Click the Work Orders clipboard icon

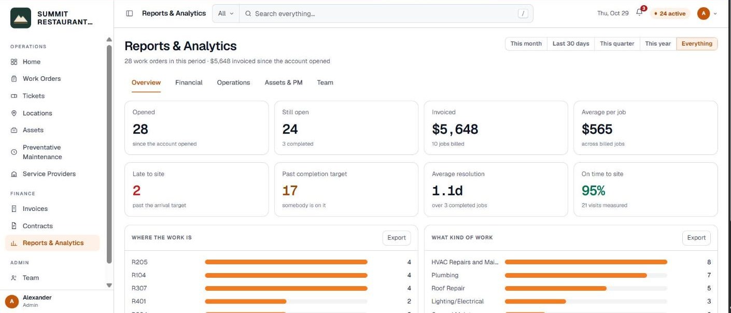[14, 79]
